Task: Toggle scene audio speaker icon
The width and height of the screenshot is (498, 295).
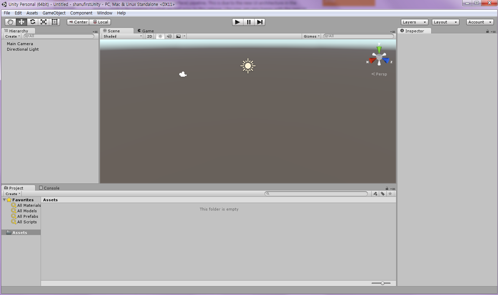Action: (x=169, y=36)
